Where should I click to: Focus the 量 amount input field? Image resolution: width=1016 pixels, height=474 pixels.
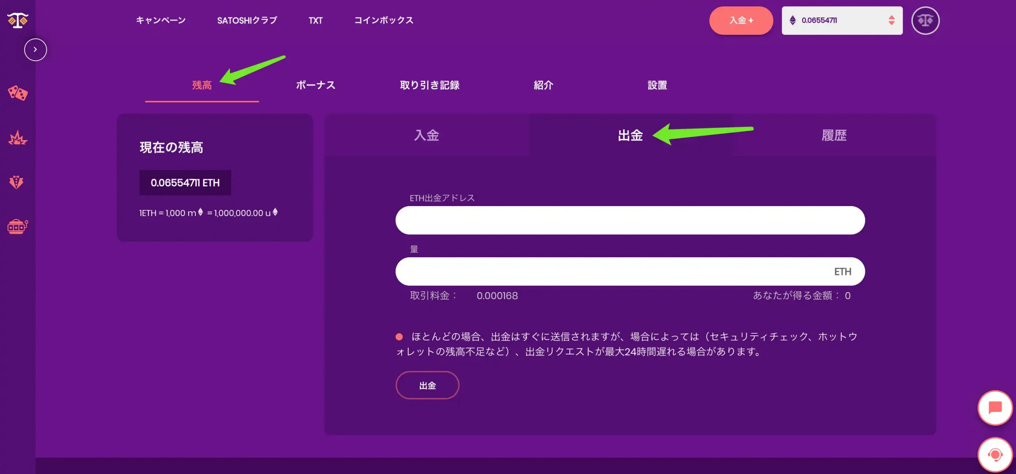pyautogui.click(x=630, y=271)
